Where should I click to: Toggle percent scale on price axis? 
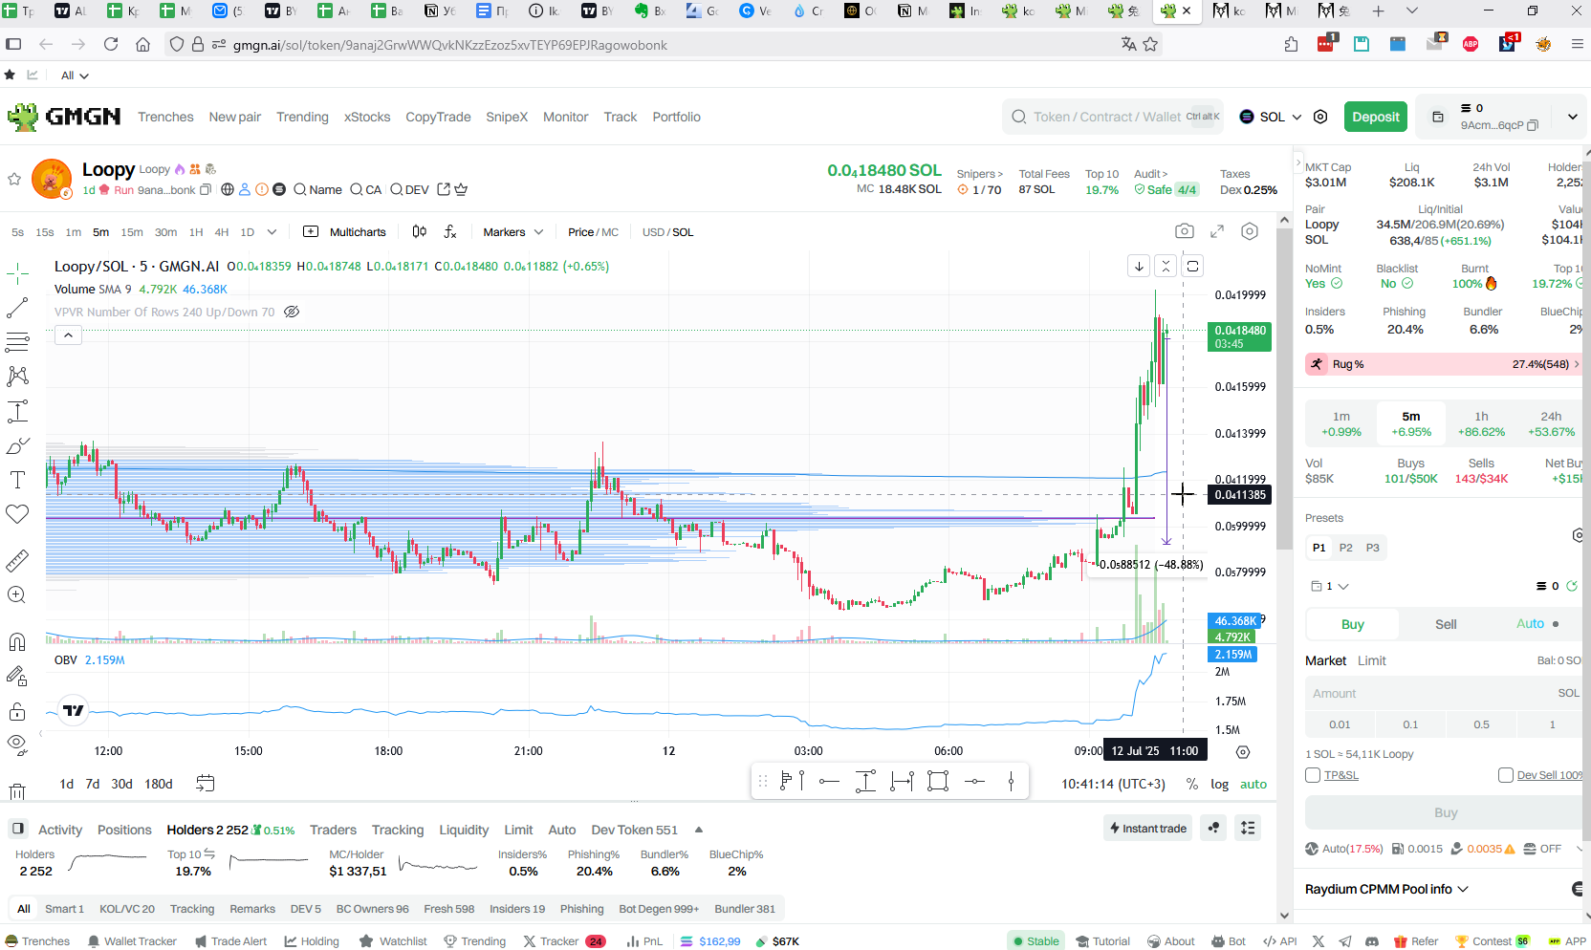click(x=1192, y=784)
